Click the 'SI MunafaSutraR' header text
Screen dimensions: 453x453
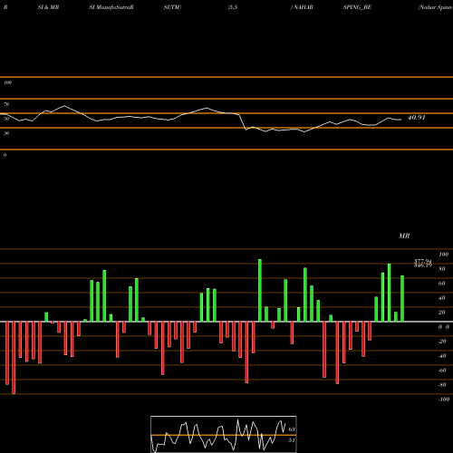click(111, 7)
